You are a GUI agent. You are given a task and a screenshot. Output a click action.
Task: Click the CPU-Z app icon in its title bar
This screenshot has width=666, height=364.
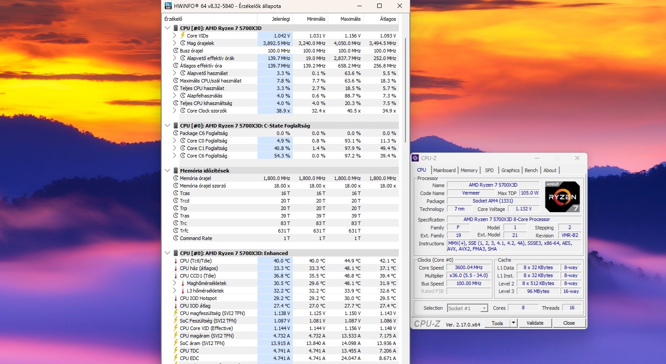tap(416, 158)
